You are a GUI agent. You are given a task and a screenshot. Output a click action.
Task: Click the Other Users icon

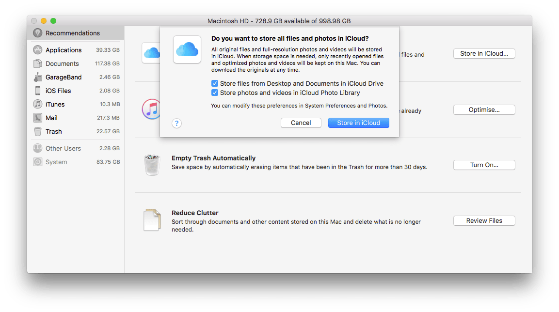tap(37, 148)
